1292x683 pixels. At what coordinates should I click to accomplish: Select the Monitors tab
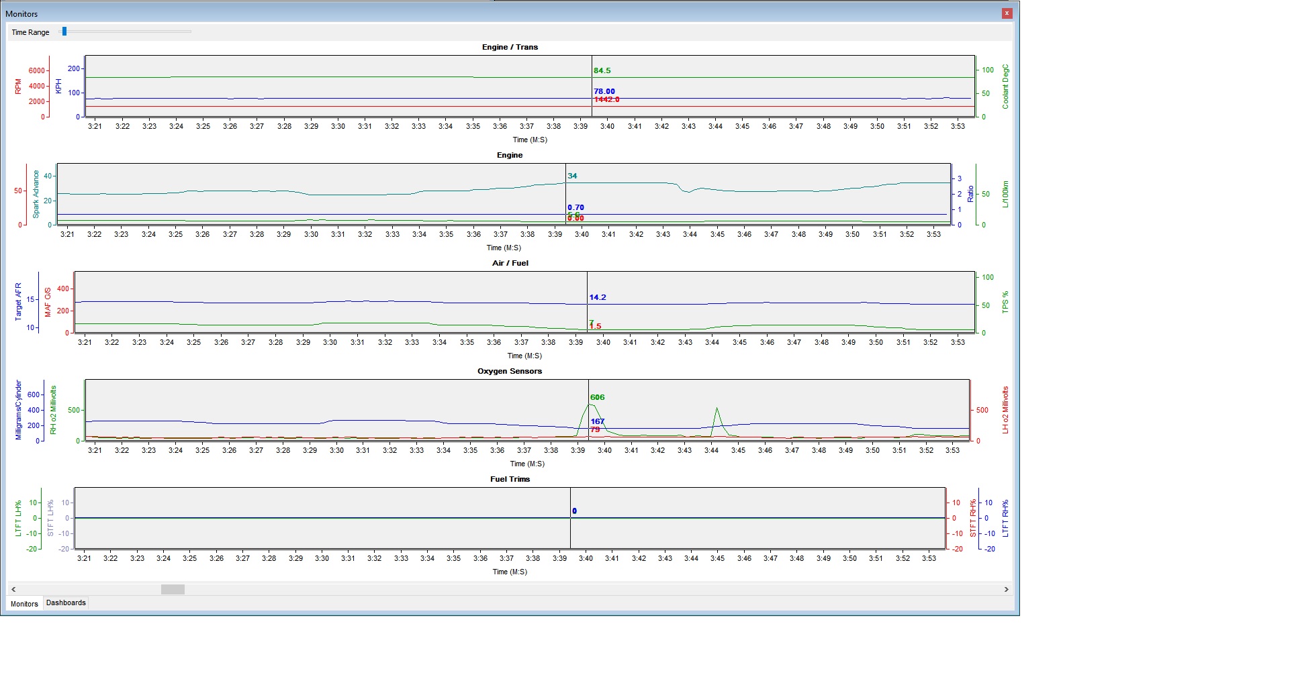click(x=24, y=603)
